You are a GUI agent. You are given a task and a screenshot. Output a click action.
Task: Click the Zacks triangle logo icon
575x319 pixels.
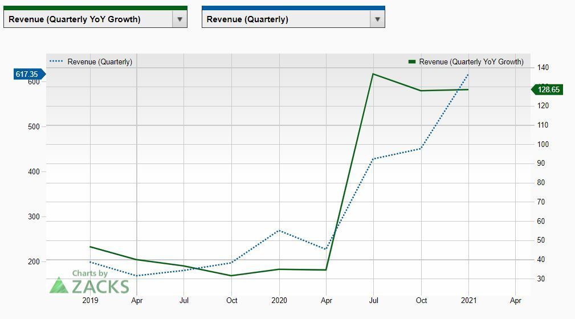pyautogui.click(x=59, y=285)
